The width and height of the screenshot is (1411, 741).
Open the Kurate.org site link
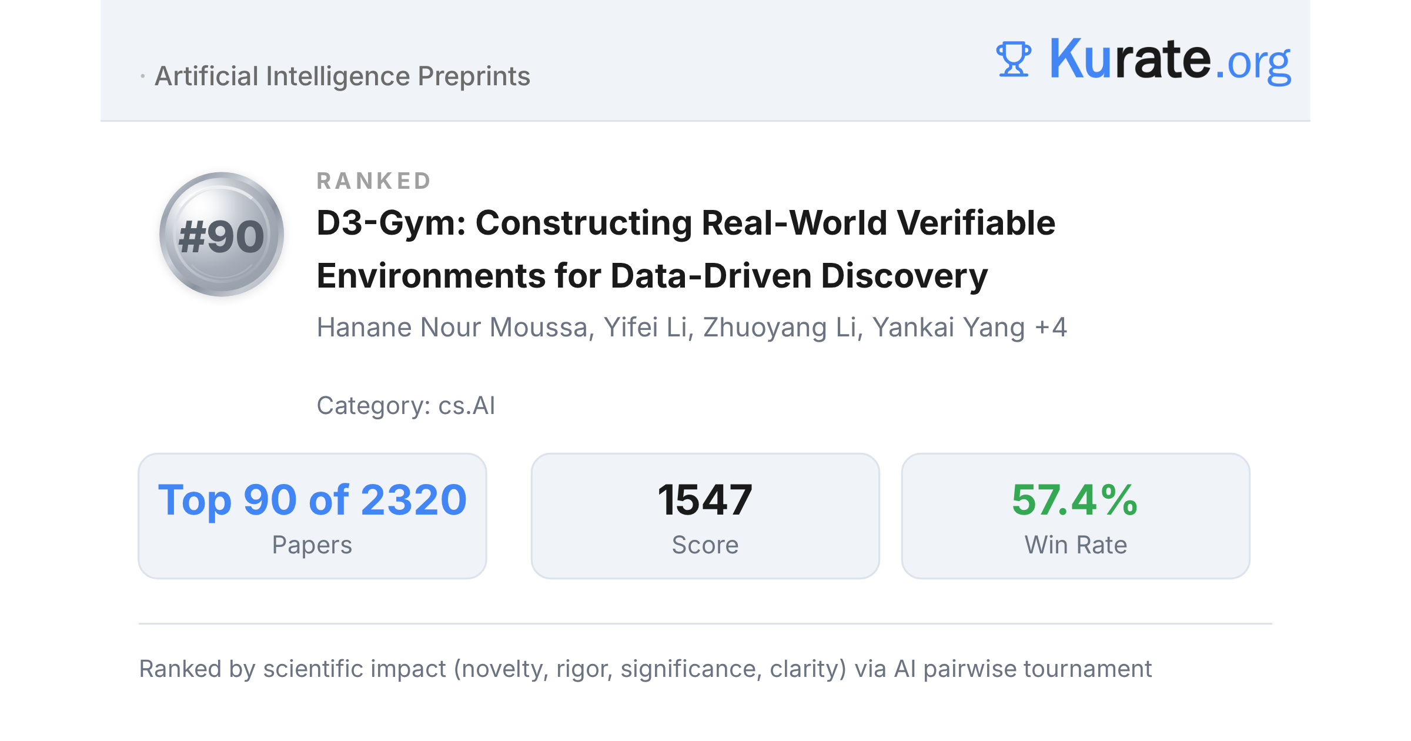point(1170,59)
